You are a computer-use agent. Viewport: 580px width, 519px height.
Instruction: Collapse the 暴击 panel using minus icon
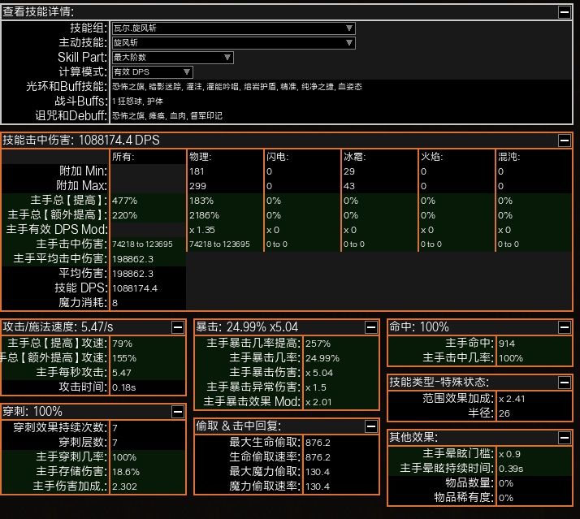coord(370,327)
